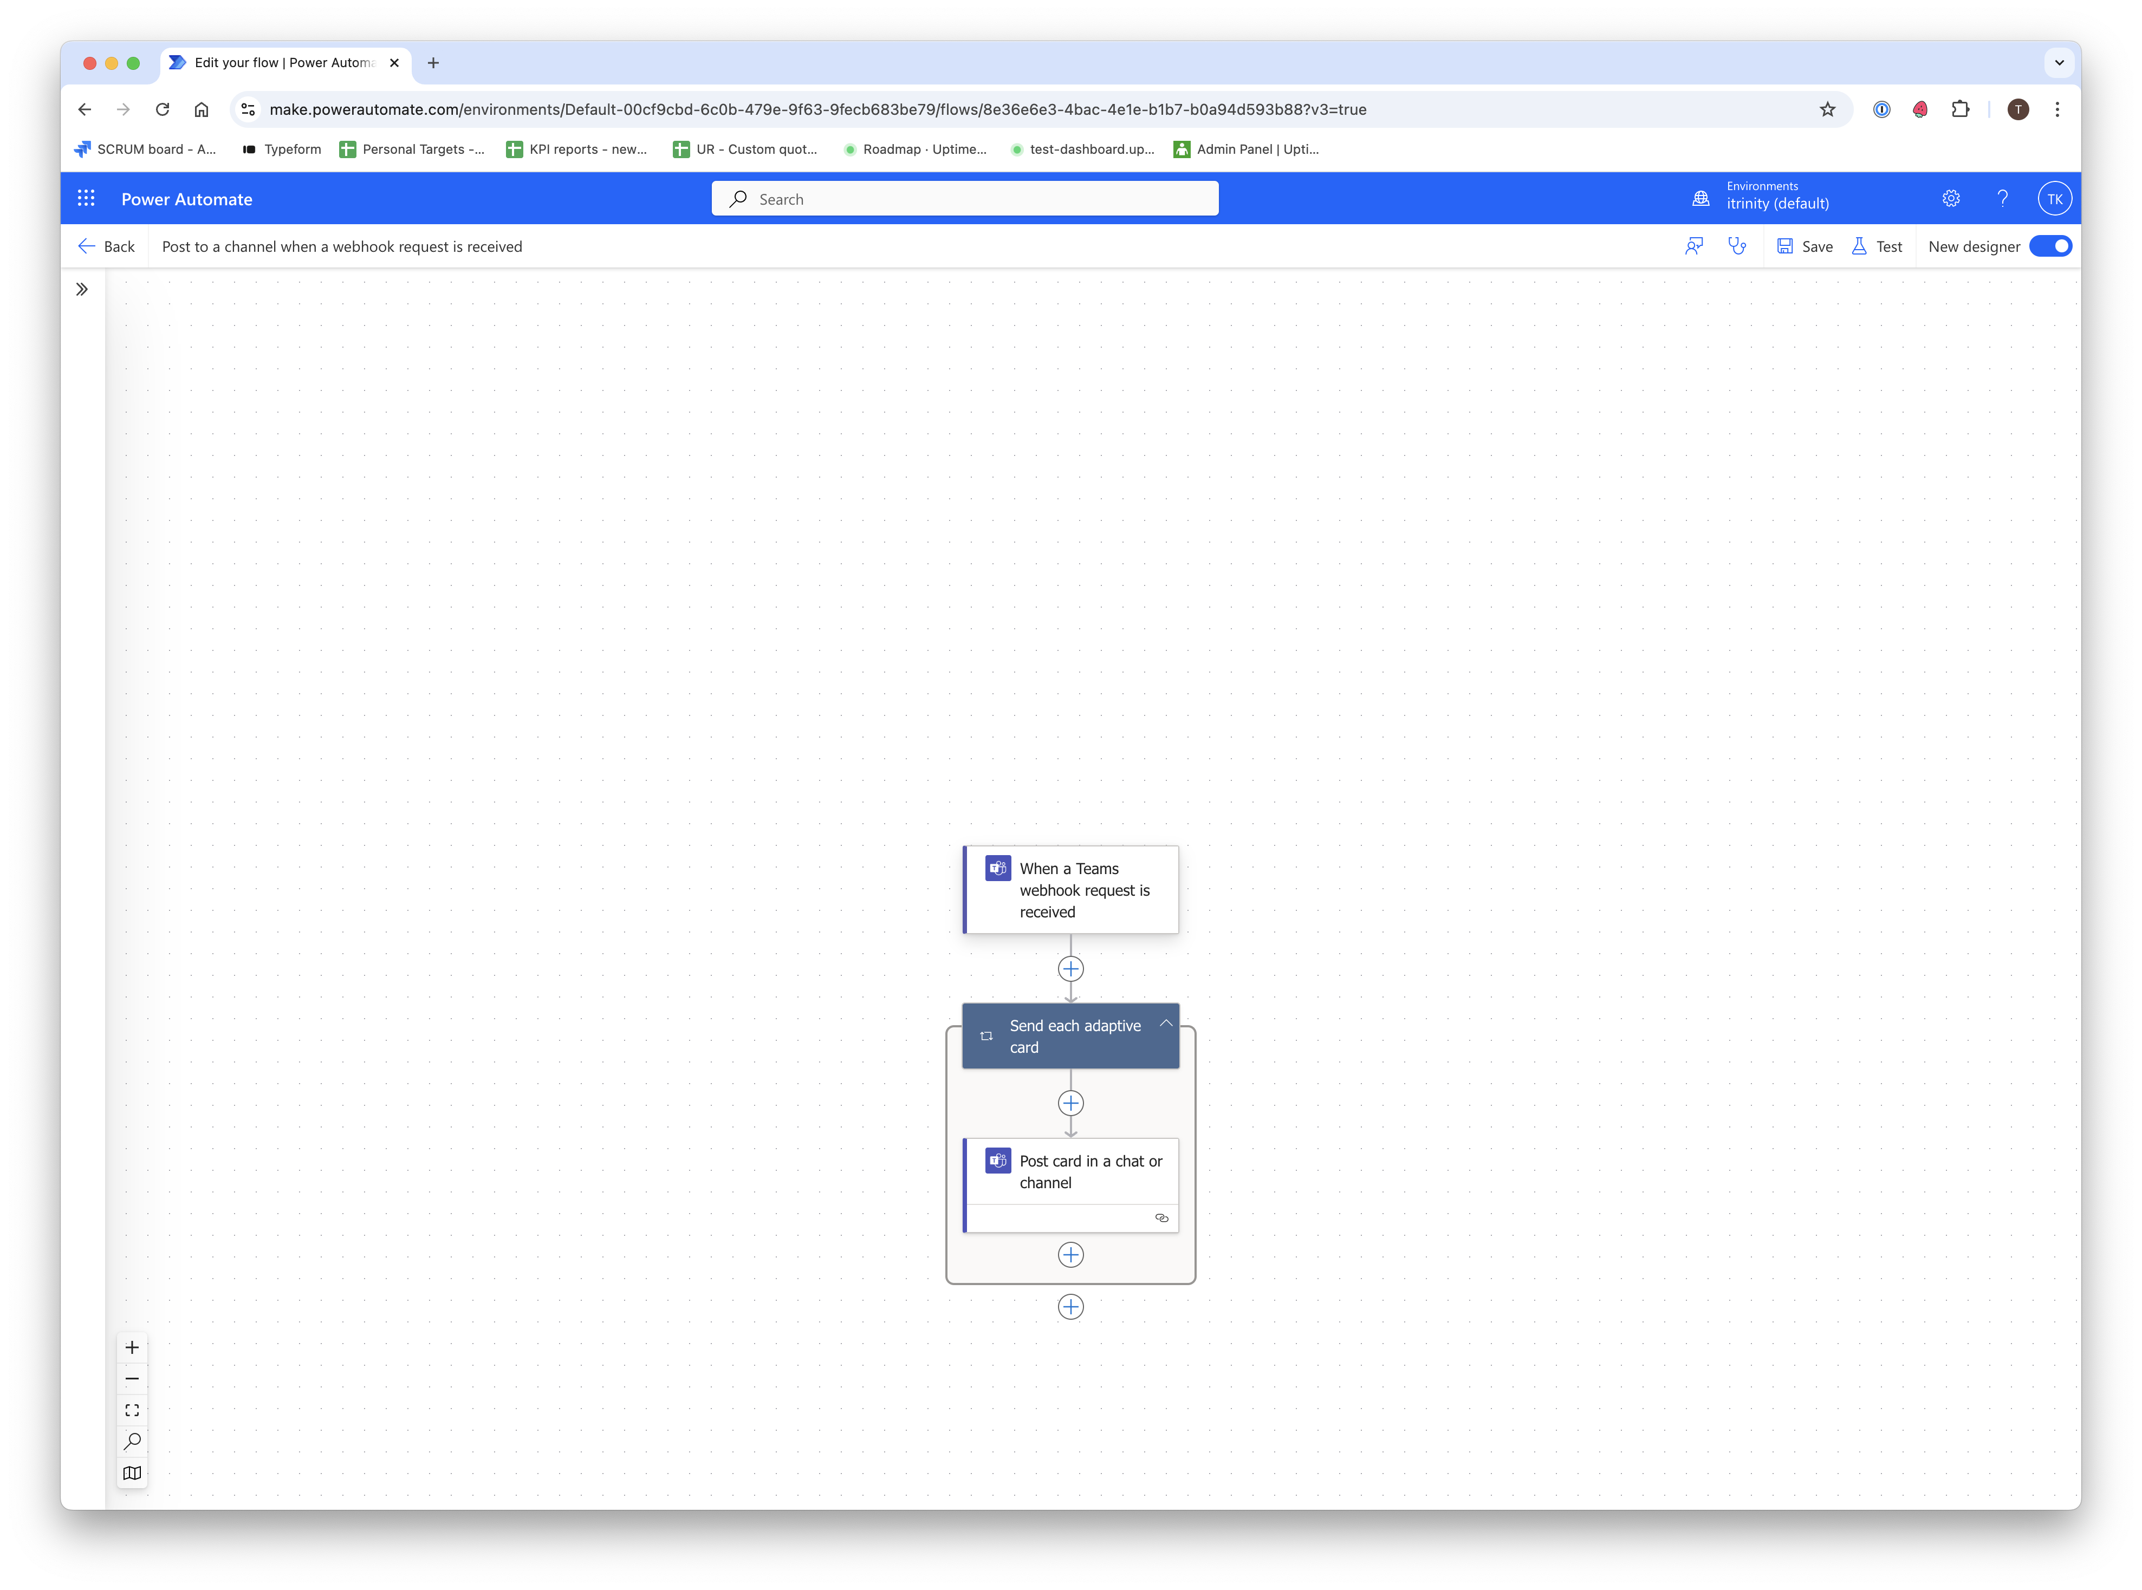Open the Settings gear in Power Automate
Viewport: 2142px width, 1590px height.
(1951, 198)
